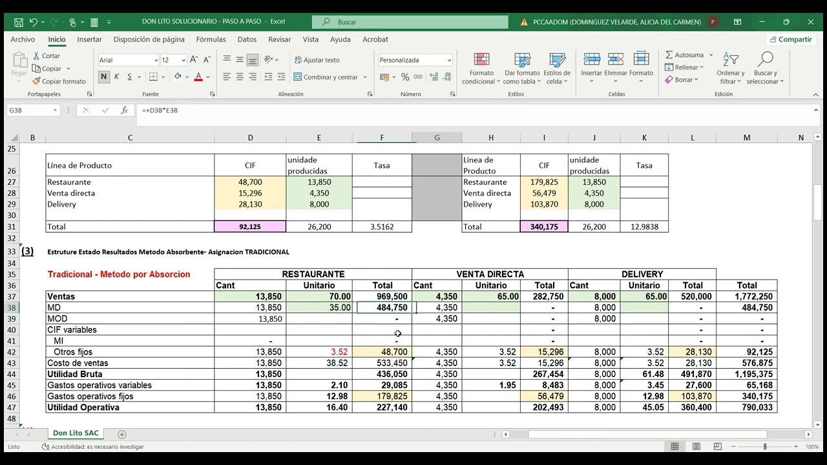Screen dimensions: 827x465
Task: Decrease font size with small A icon
Action: click(206, 60)
